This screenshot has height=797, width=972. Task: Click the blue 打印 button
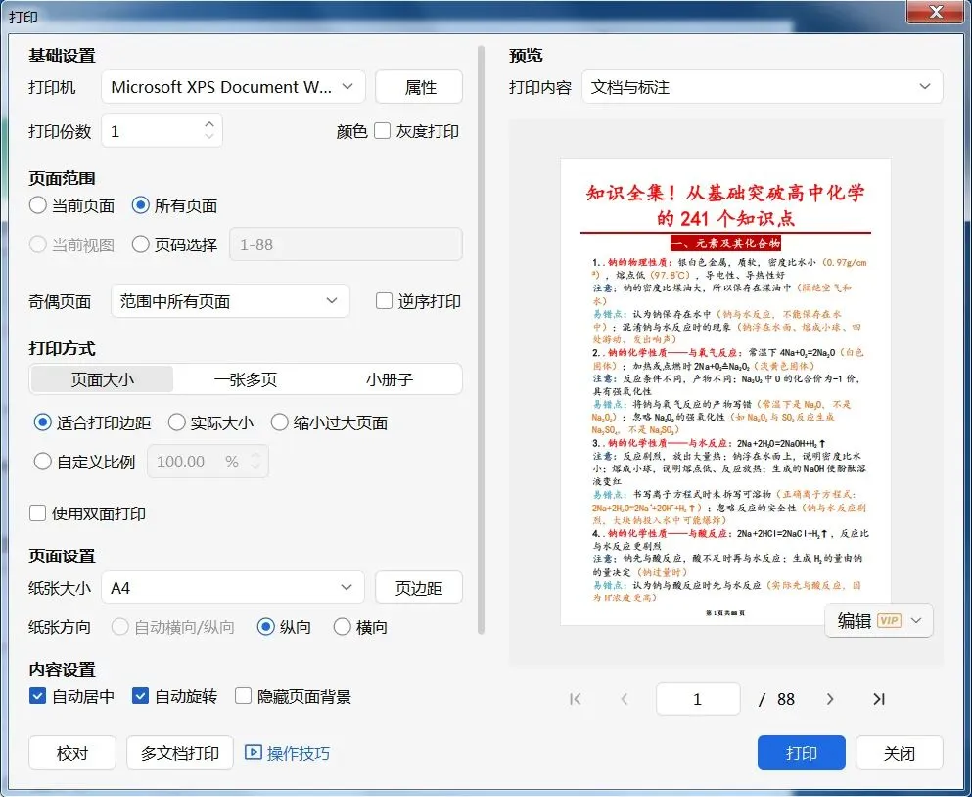pyautogui.click(x=802, y=752)
